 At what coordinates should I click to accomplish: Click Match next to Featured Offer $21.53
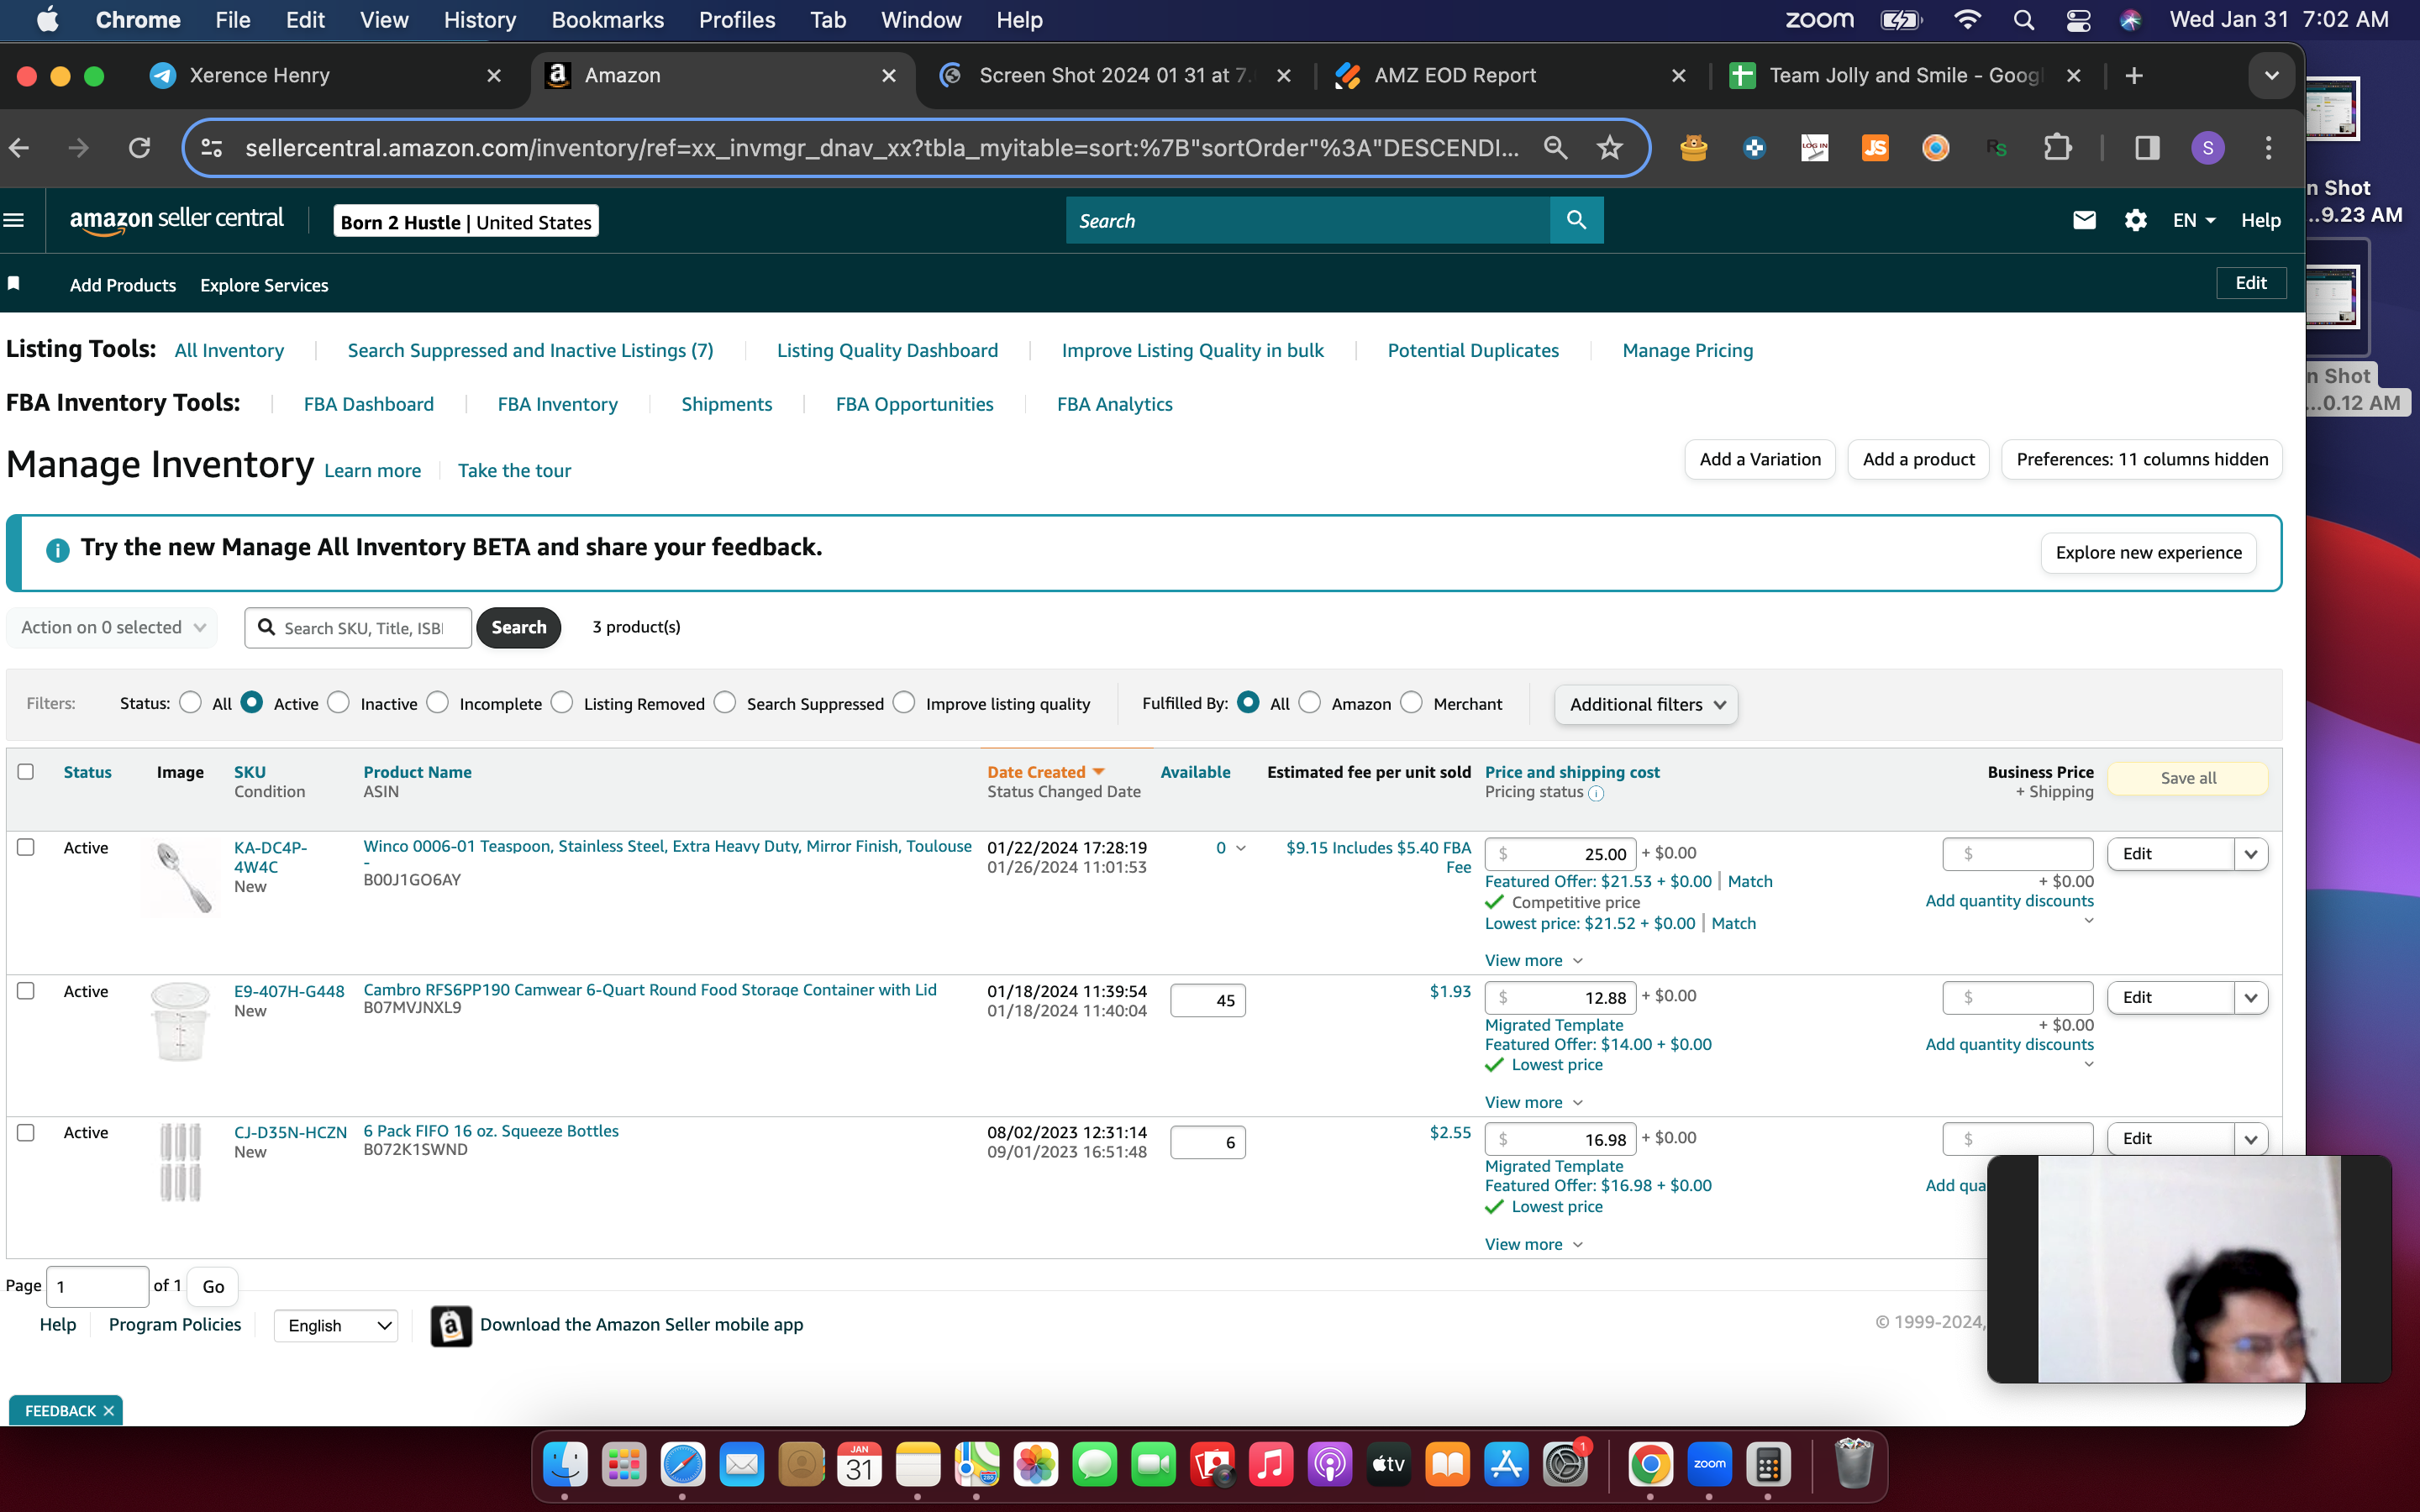[1750, 881]
